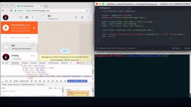Image resolution: width=191 pixels, height=107 pixels.
Task: Activate the DevTools inspect element tool
Action: [3, 63]
